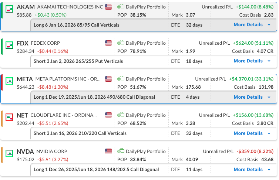Screen dimensions: 279x180
Task: Click the NVDA chart trend icon
Action: [x=10, y=152]
